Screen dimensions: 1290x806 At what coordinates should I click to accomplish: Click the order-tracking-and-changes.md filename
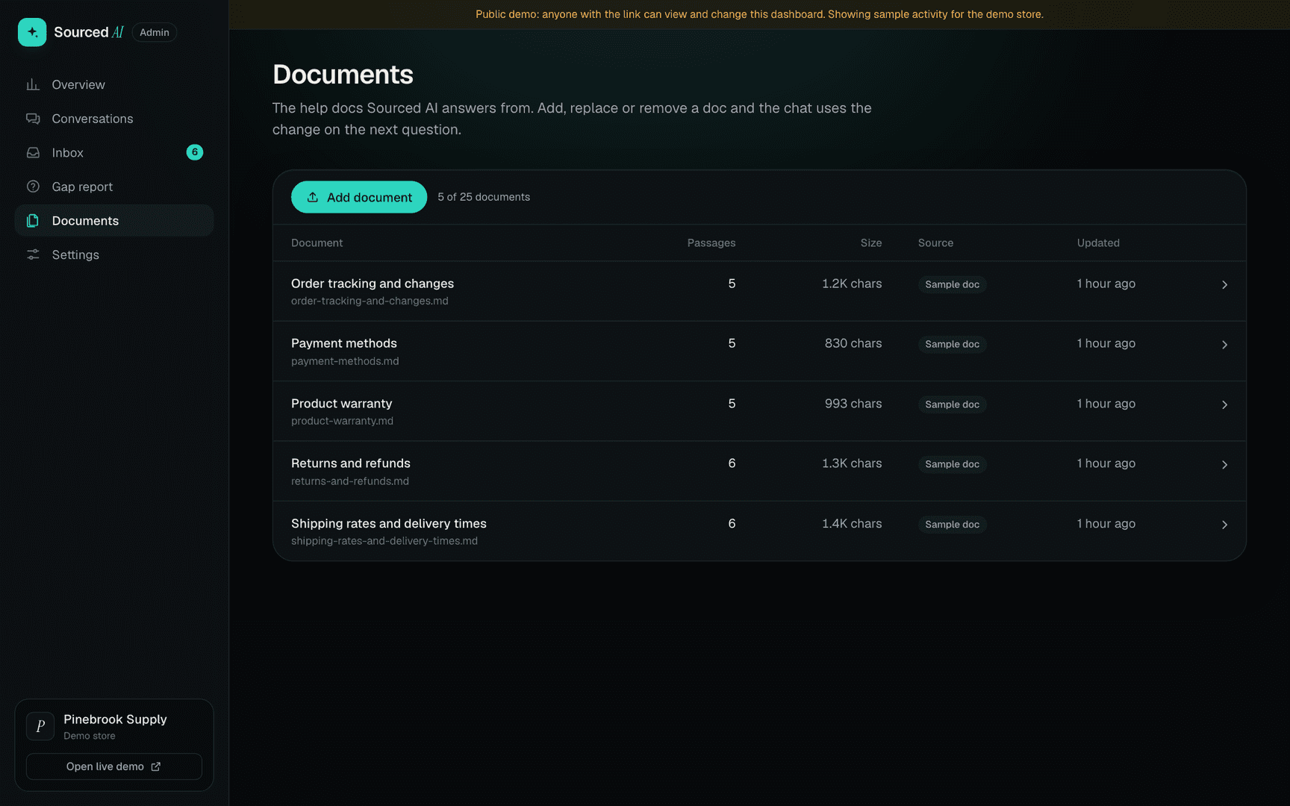pyautogui.click(x=370, y=301)
